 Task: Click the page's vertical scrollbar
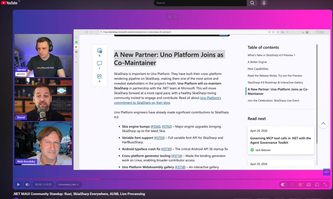pyautogui.click(x=317, y=94)
